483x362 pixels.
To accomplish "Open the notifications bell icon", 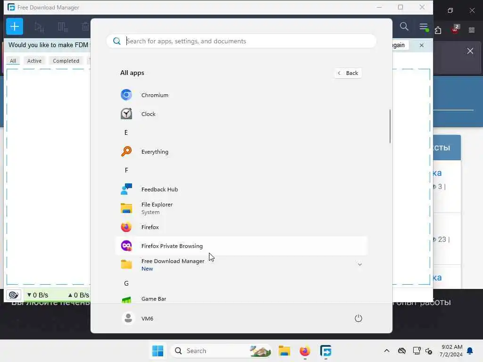I will pyautogui.click(x=470, y=351).
